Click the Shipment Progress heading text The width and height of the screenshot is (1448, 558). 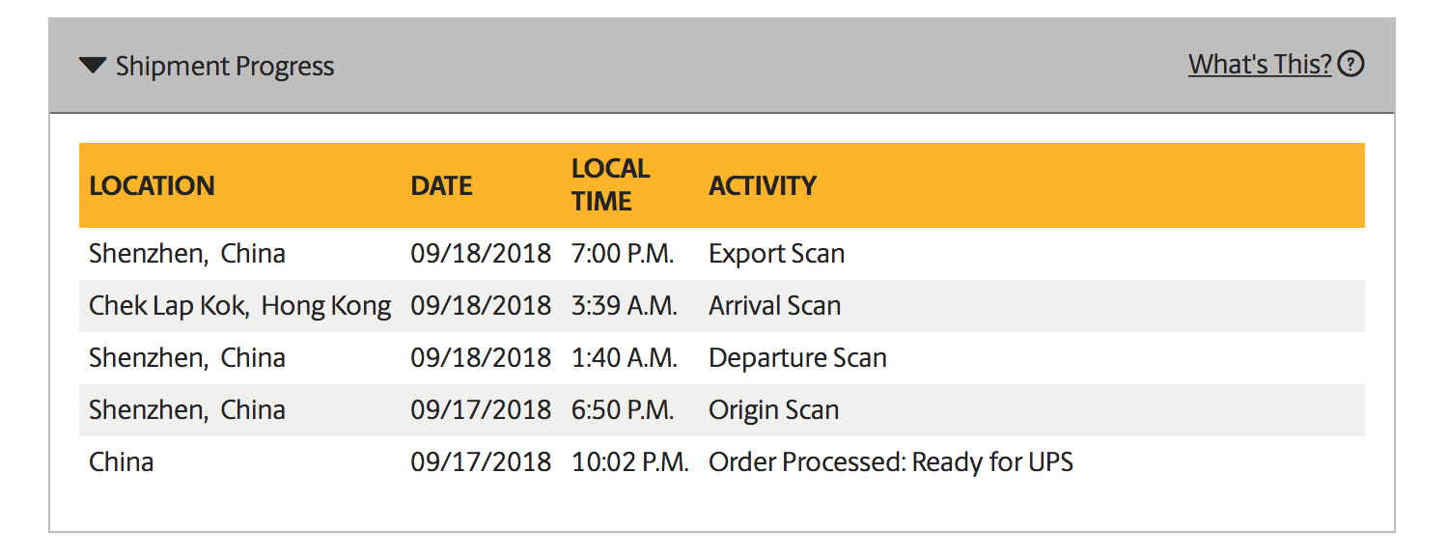pyautogui.click(x=225, y=67)
